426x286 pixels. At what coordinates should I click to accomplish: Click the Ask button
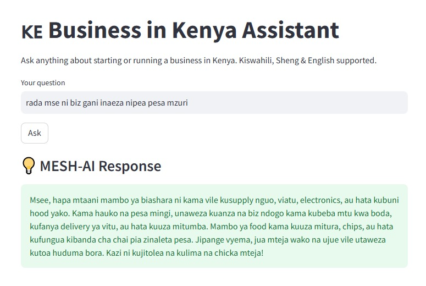35,133
